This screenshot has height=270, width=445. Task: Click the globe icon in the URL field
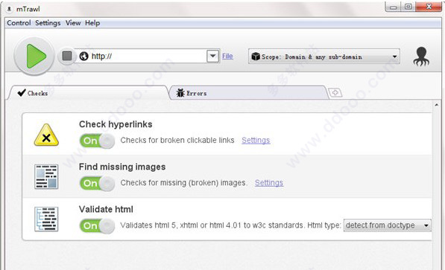click(x=83, y=56)
